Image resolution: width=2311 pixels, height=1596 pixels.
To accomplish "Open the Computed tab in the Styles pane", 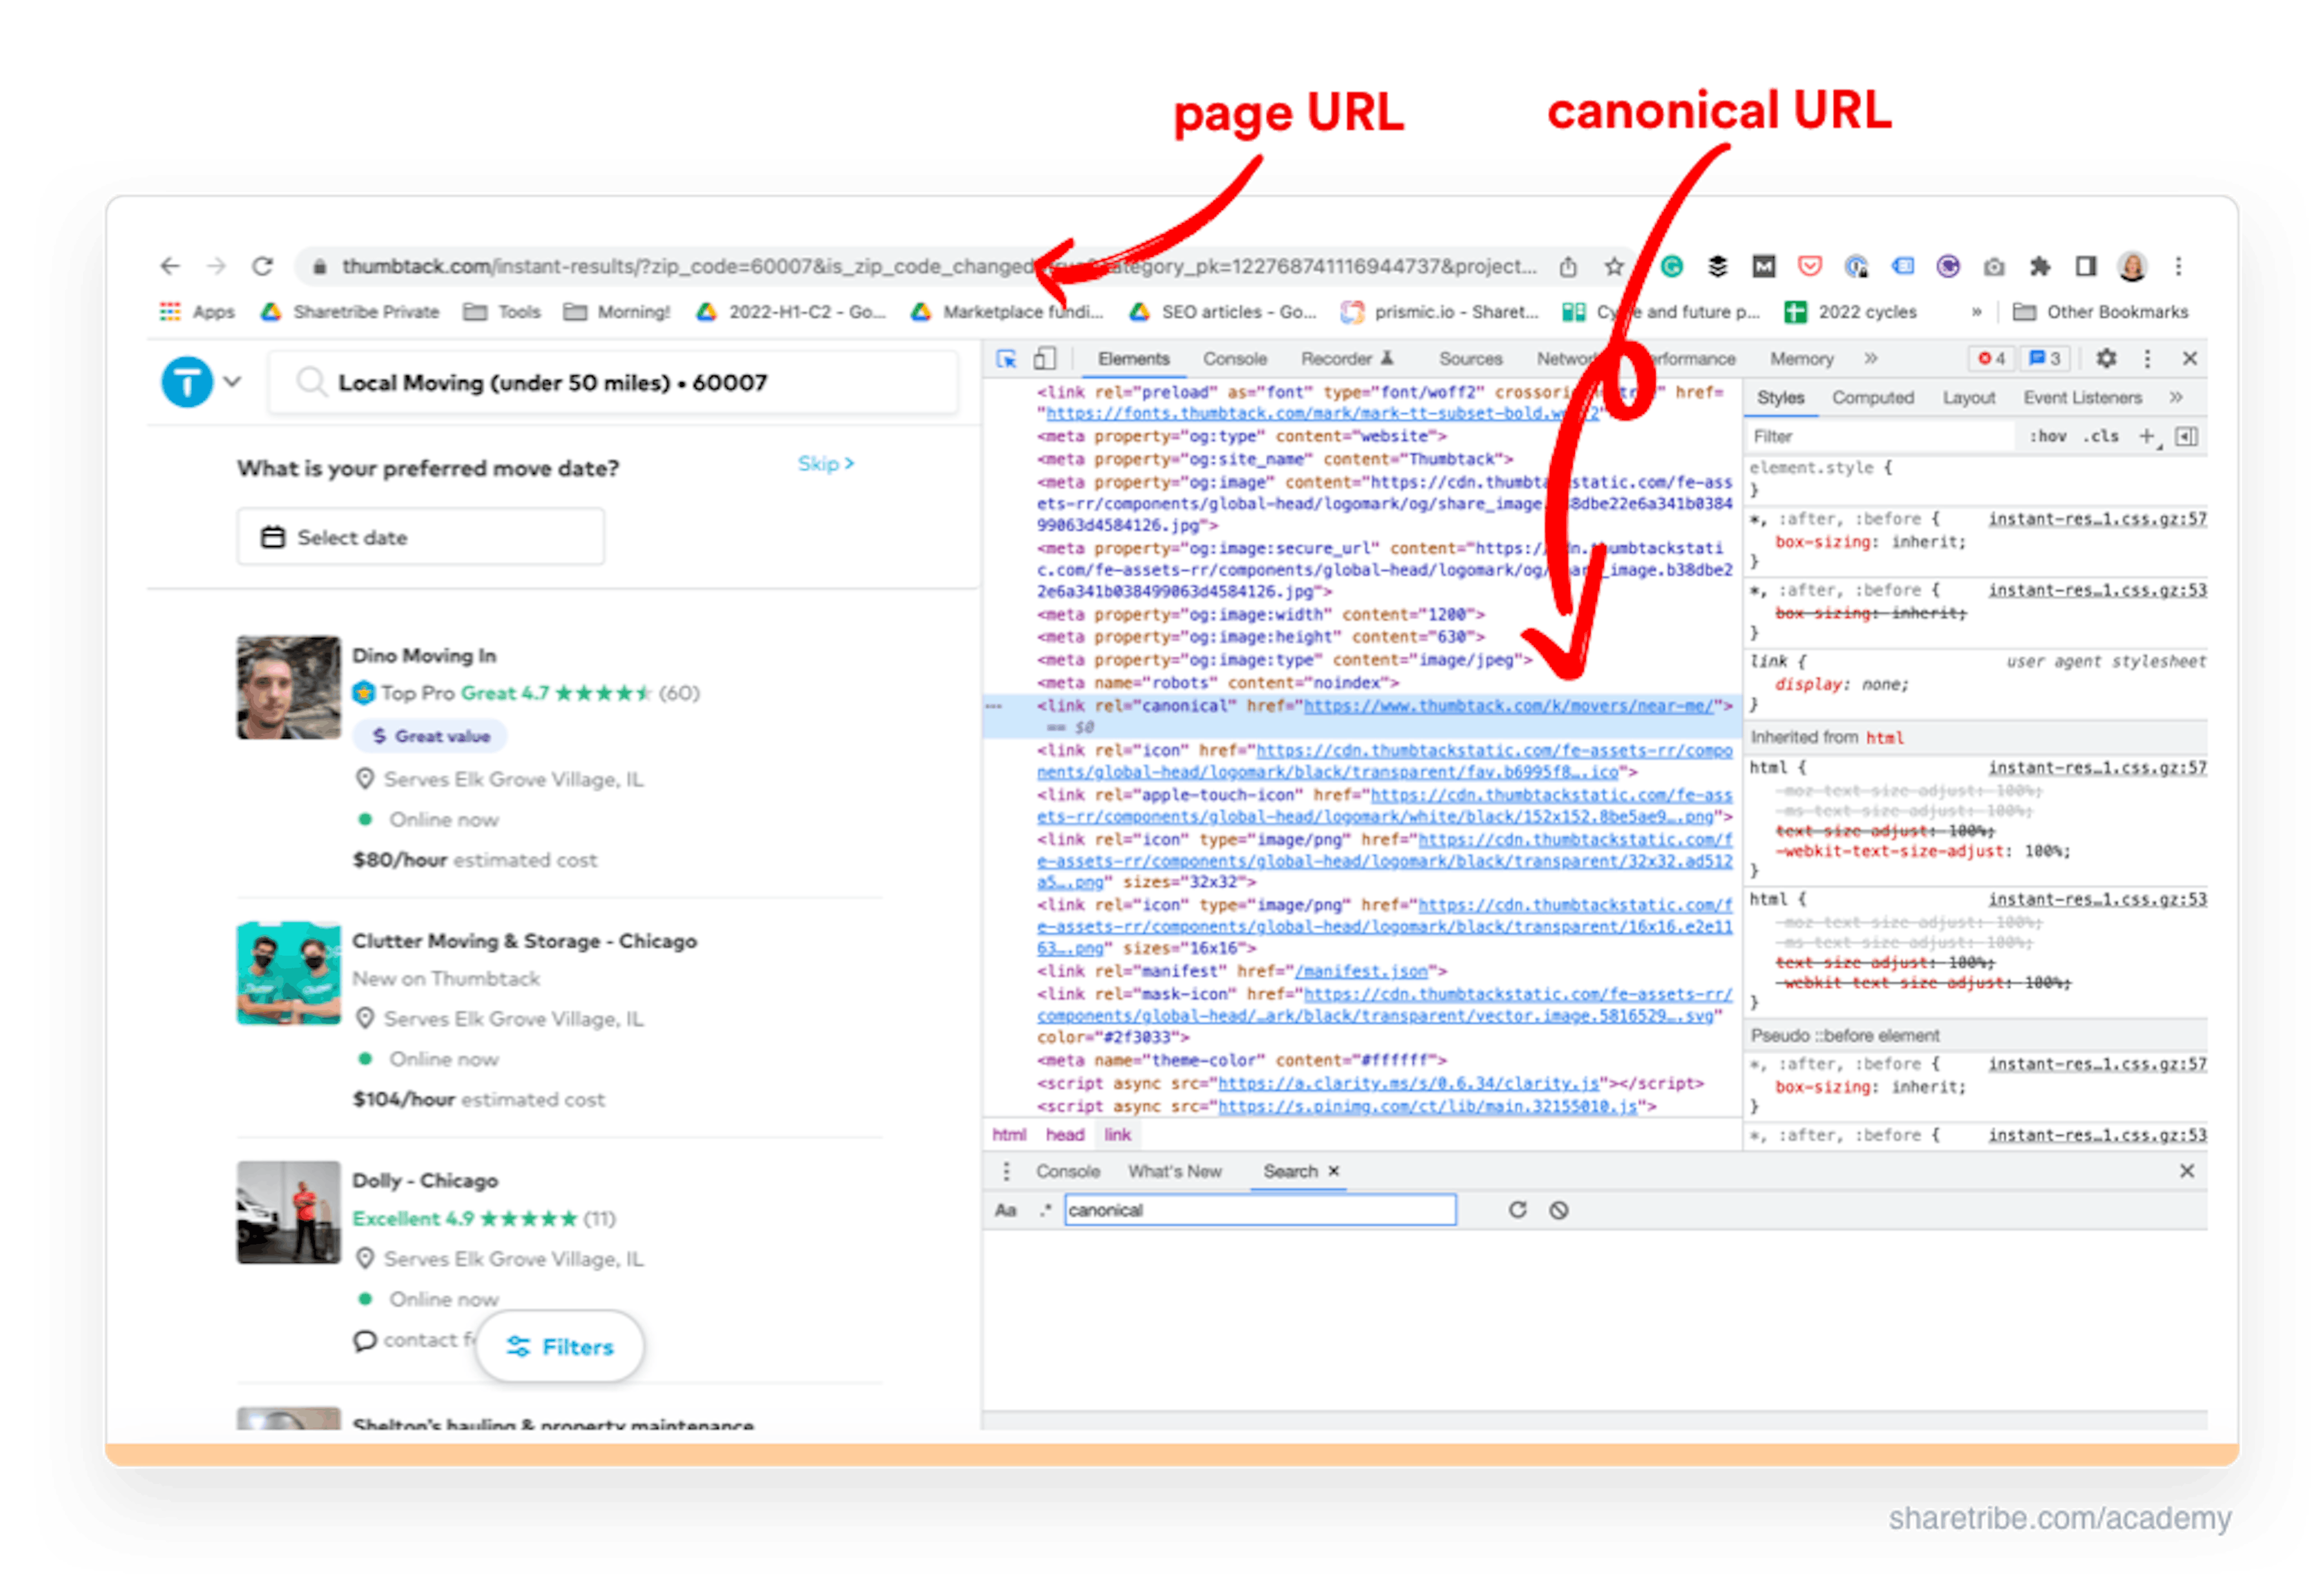I will coord(1872,397).
